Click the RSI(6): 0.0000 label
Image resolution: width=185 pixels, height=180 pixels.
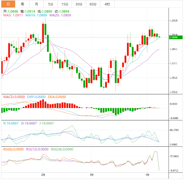coord(13,149)
